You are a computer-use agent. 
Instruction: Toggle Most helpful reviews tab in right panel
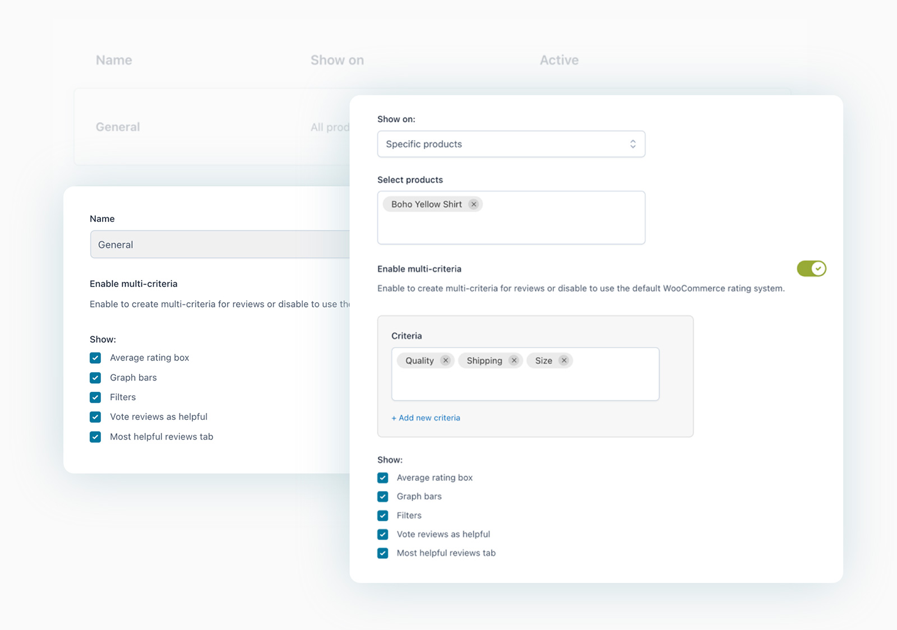383,553
